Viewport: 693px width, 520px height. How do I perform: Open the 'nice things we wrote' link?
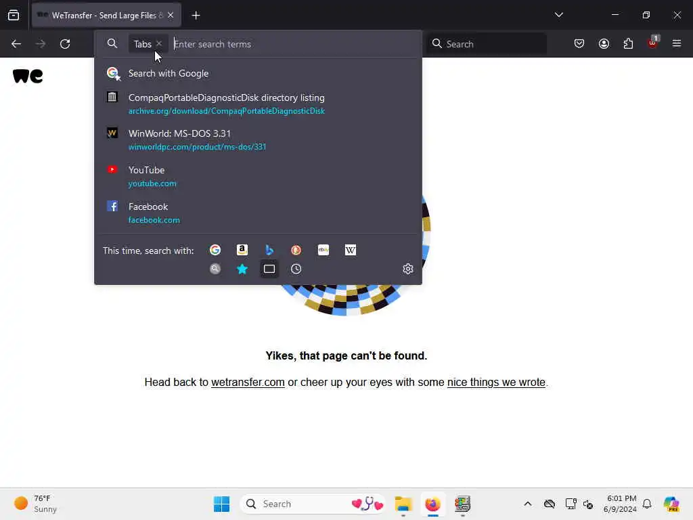point(496,382)
